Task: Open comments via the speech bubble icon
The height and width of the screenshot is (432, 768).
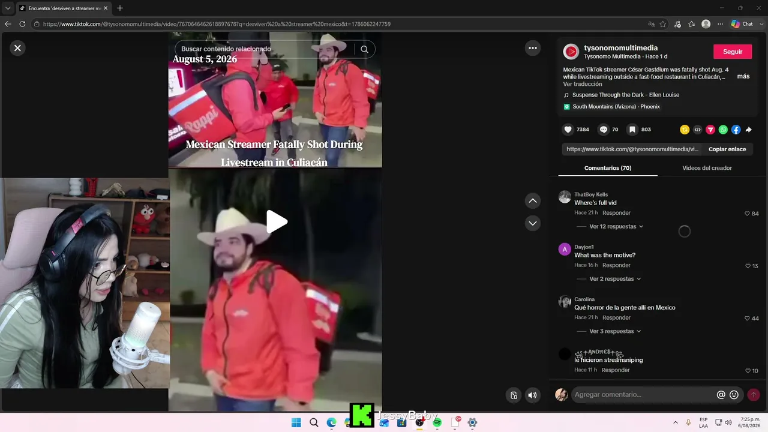Action: 604,130
